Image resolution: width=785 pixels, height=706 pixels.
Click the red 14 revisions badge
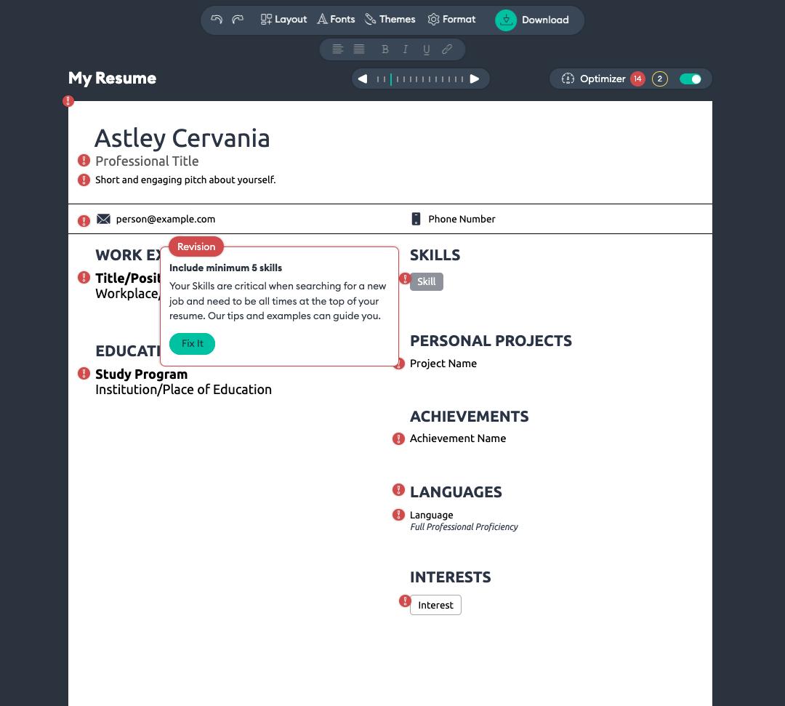point(637,79)
